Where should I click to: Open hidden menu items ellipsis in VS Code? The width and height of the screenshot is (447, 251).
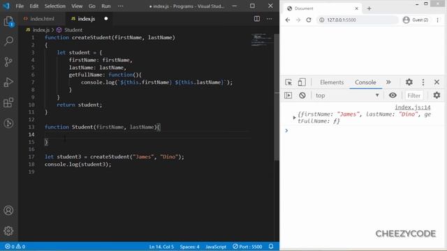[121, 6]
